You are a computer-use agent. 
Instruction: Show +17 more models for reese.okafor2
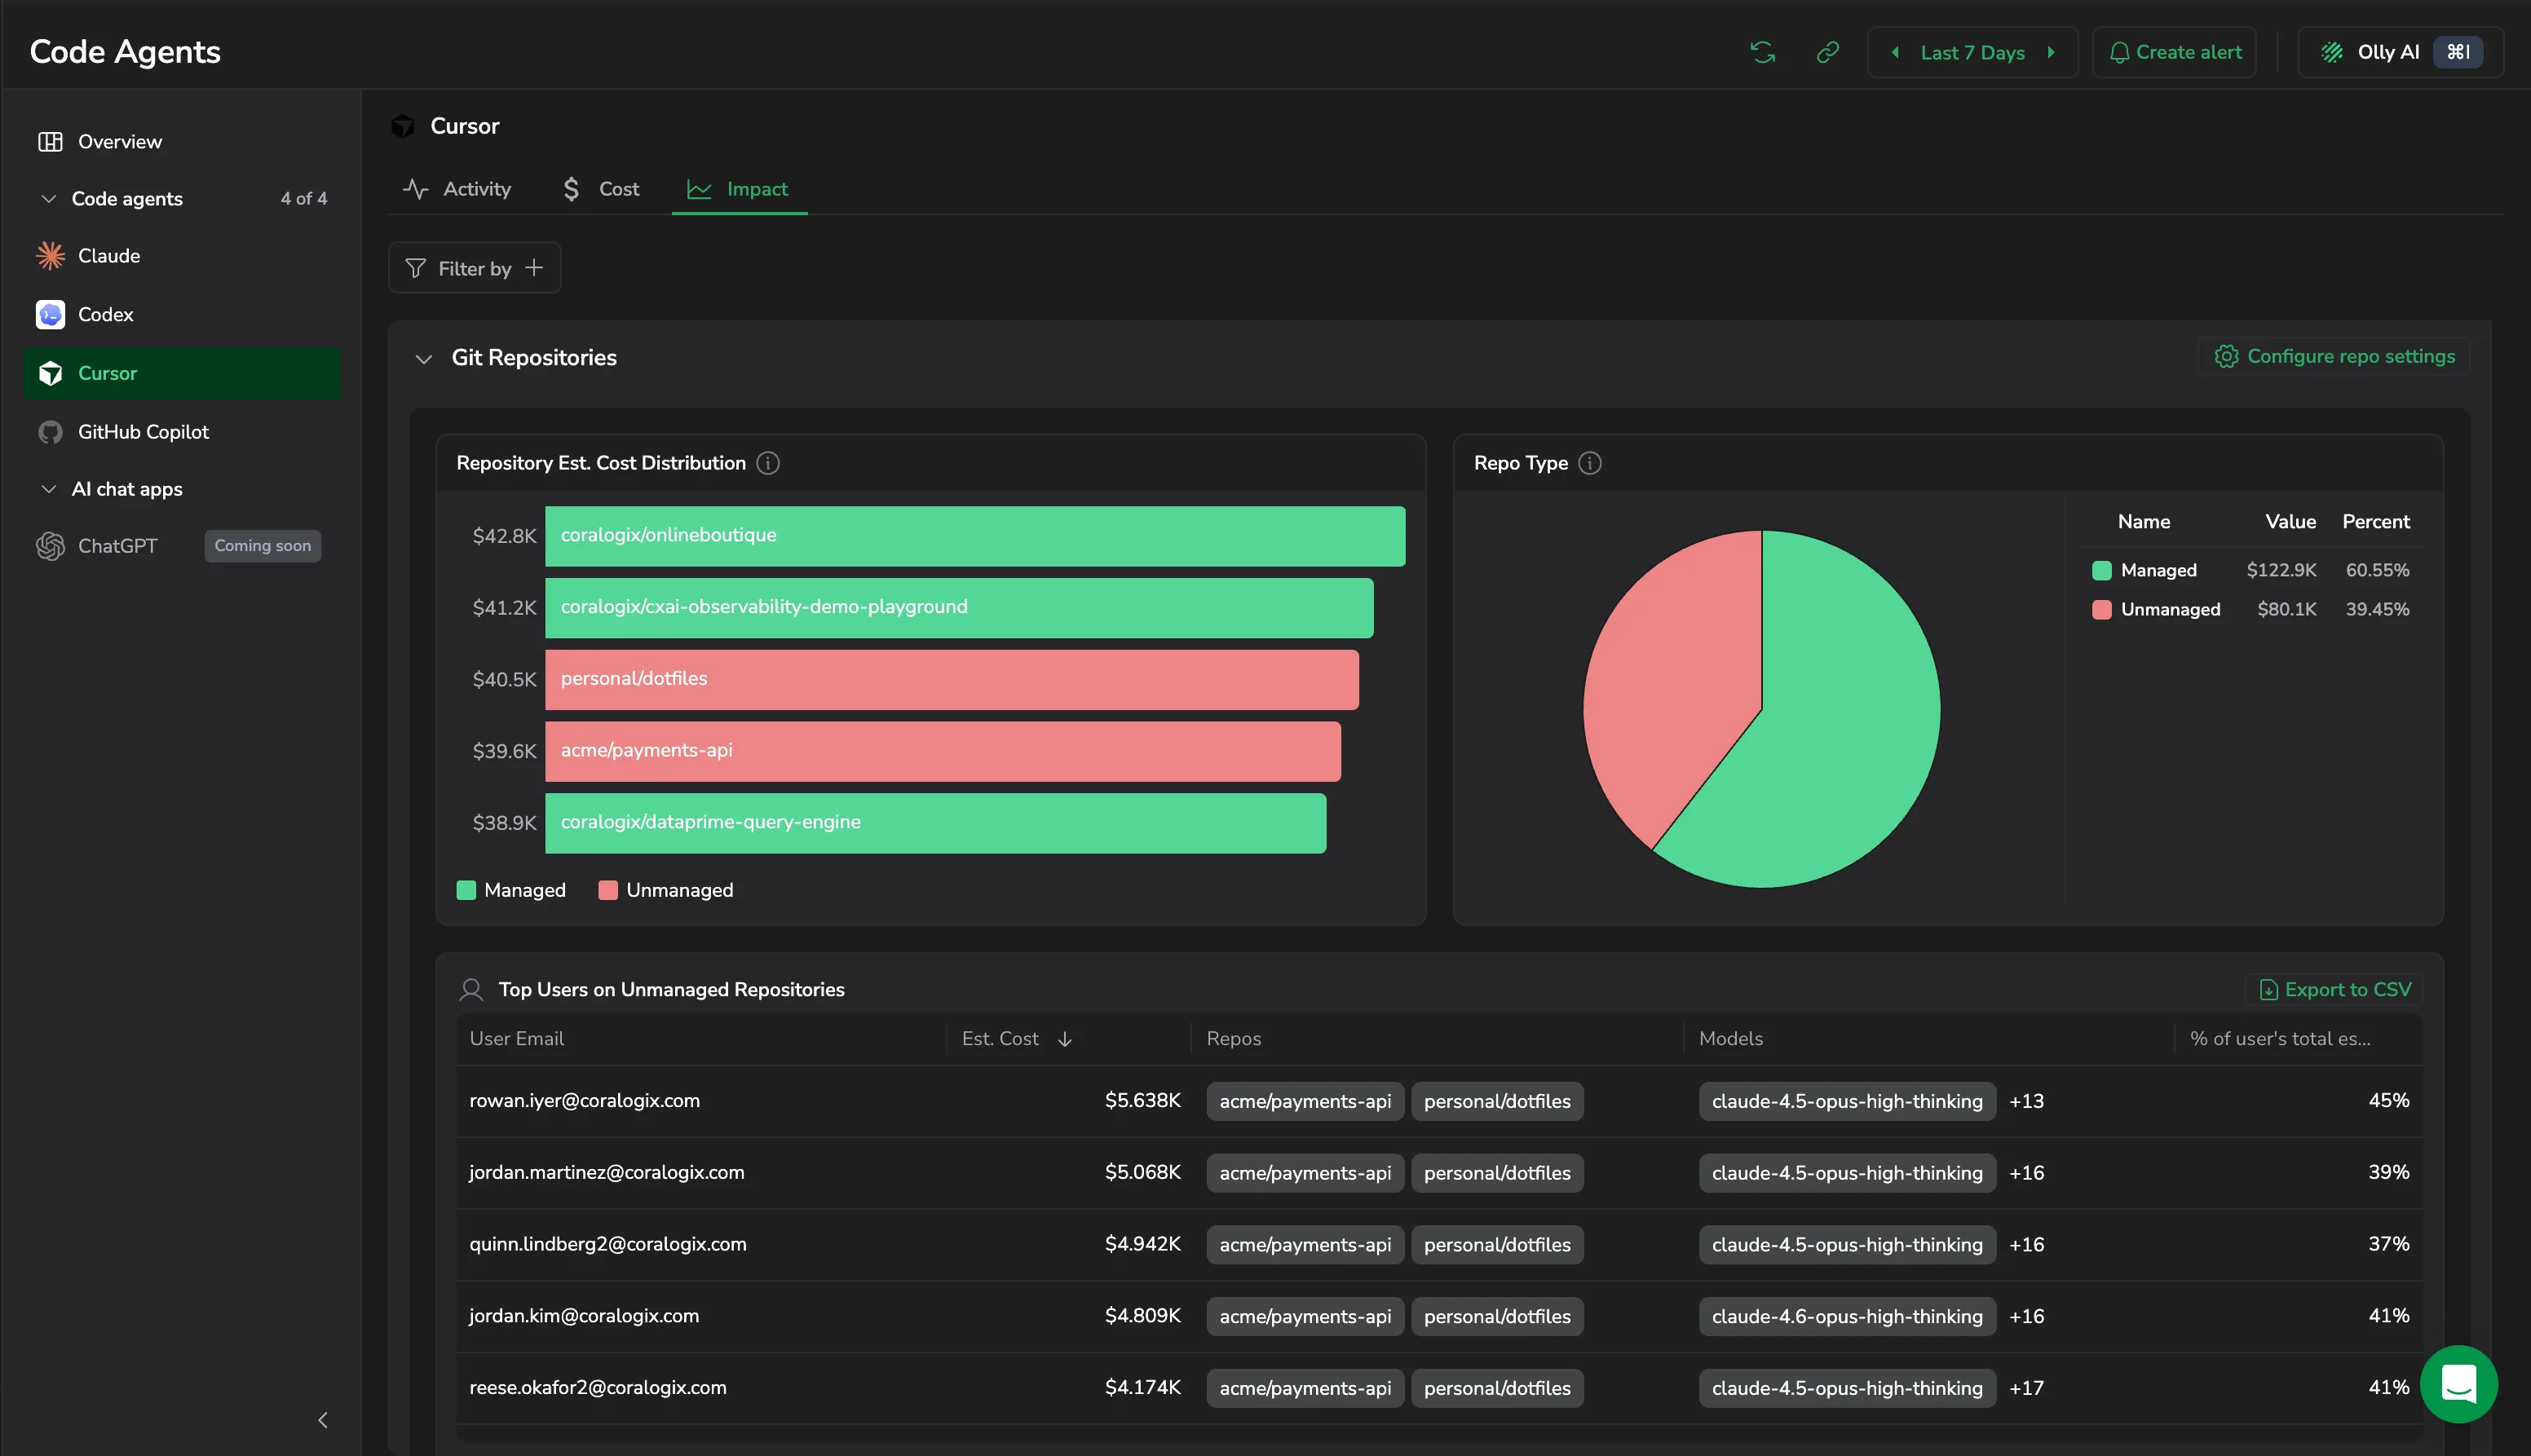pos(2026,1388)
